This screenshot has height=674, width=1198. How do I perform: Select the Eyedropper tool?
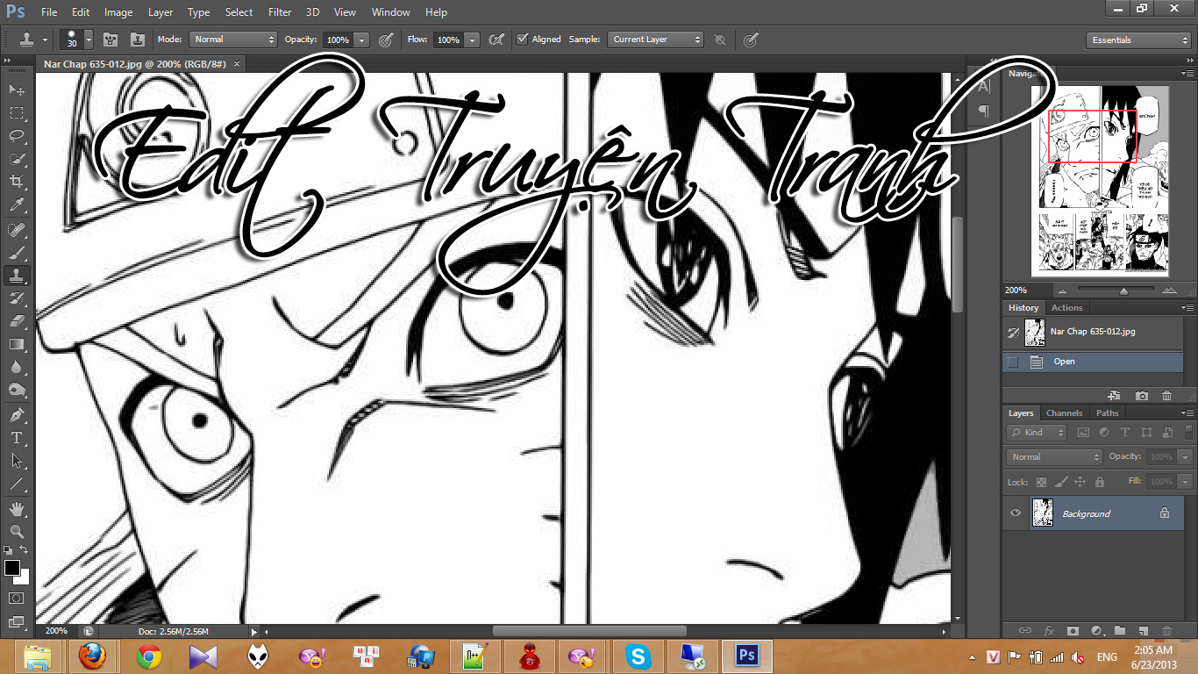pos(17,205)
